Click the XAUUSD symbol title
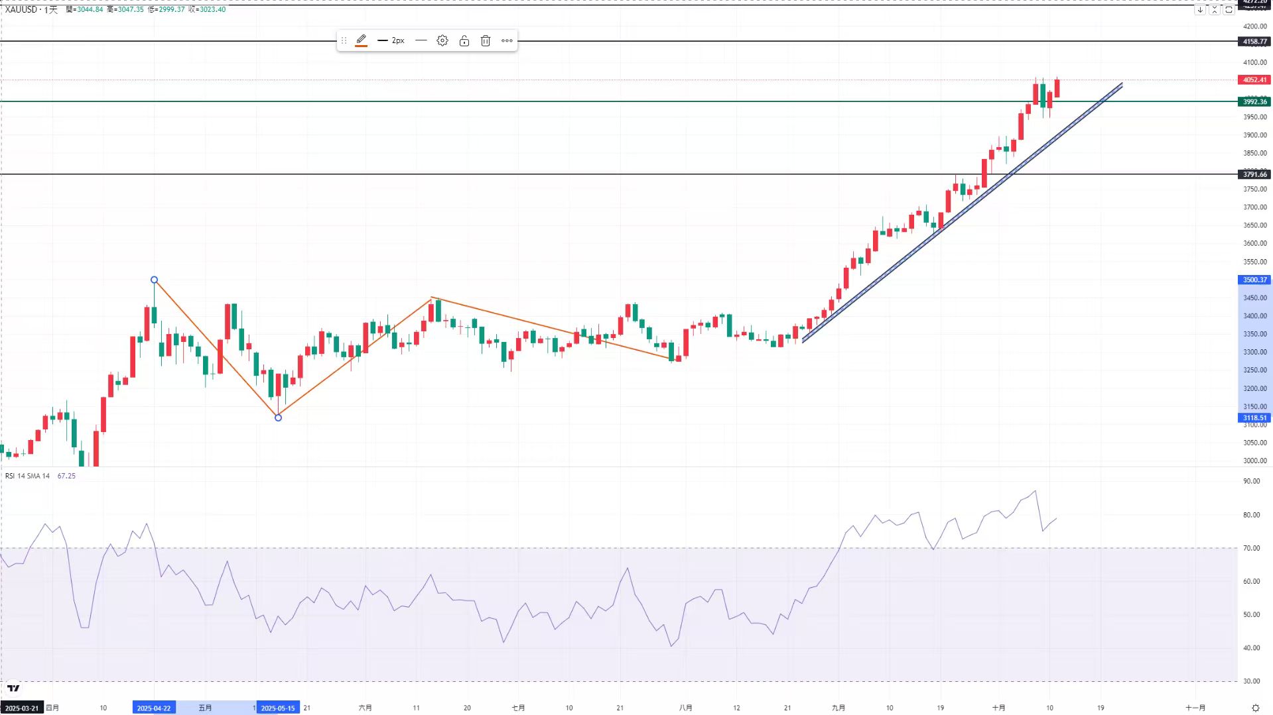Image resolution: width=1273 pixels, height=715 pixels. click(x=21, y=9)
